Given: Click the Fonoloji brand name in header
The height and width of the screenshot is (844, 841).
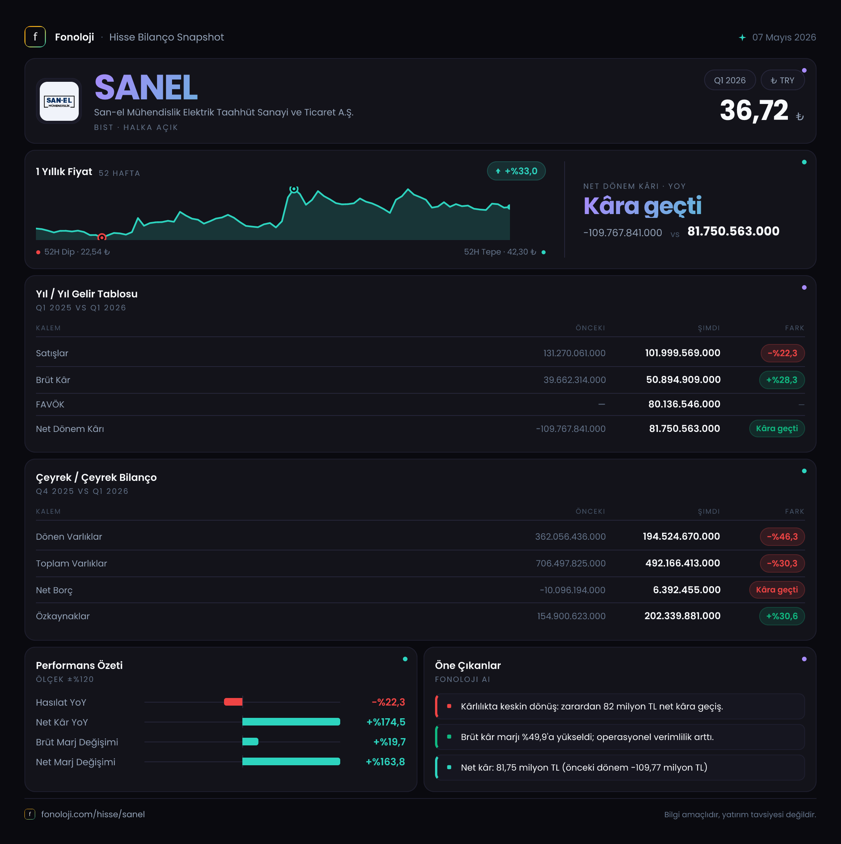Looking at the screenshot, I should pos(74,37).
